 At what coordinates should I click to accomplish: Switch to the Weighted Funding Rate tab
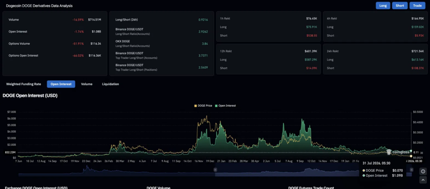pyautogui.click(x=24, y=84)
